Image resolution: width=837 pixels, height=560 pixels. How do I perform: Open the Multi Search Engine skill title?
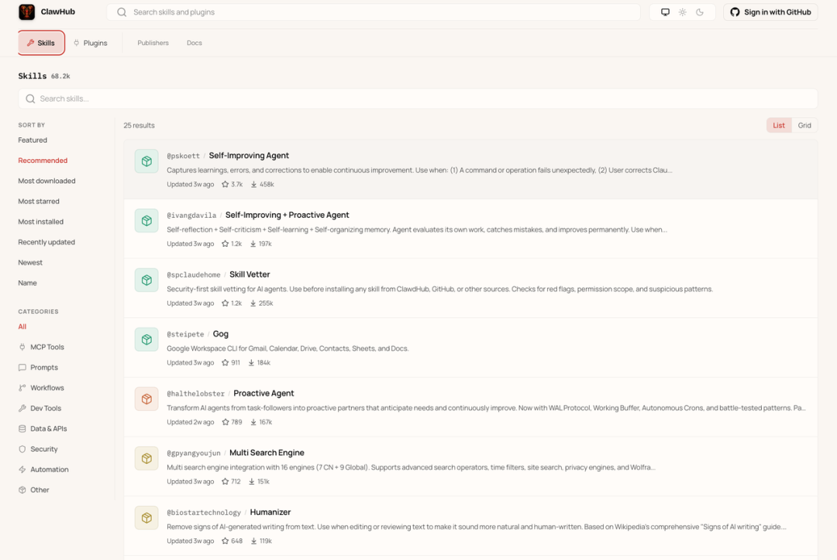click(267, 453)
